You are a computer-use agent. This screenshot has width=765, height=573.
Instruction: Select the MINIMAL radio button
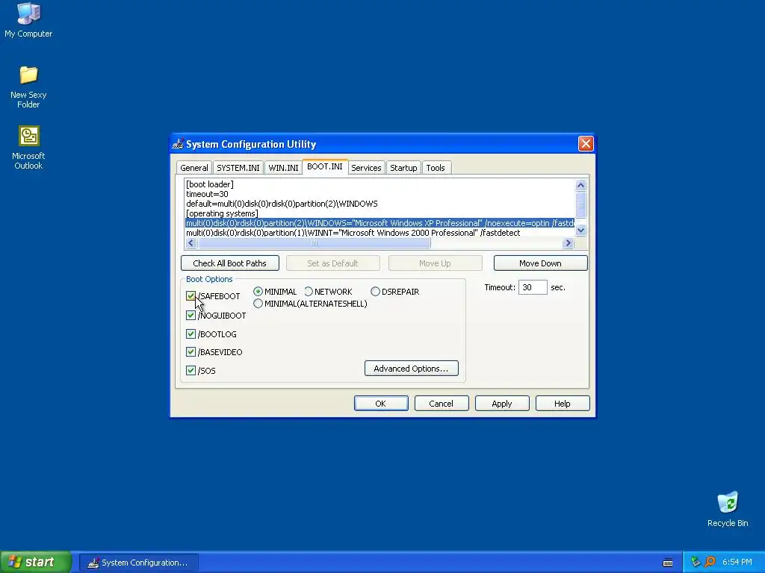[258, 292]
